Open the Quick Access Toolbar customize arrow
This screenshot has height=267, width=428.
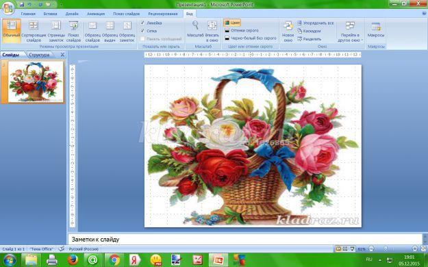[61, 5]
